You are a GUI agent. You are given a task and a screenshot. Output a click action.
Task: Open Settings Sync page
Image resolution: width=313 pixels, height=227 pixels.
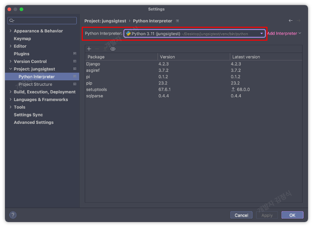click(28, 114)
